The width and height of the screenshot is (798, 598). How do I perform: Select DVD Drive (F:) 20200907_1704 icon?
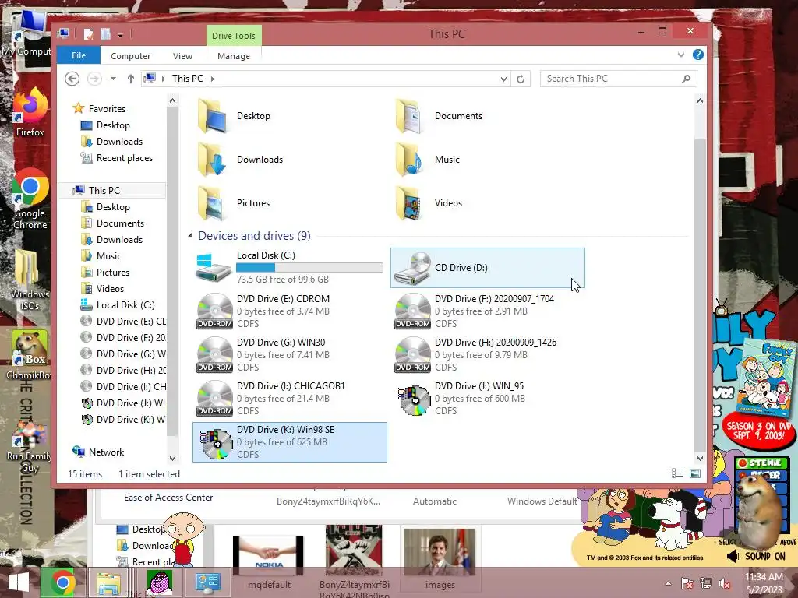(x=412, y=311)
